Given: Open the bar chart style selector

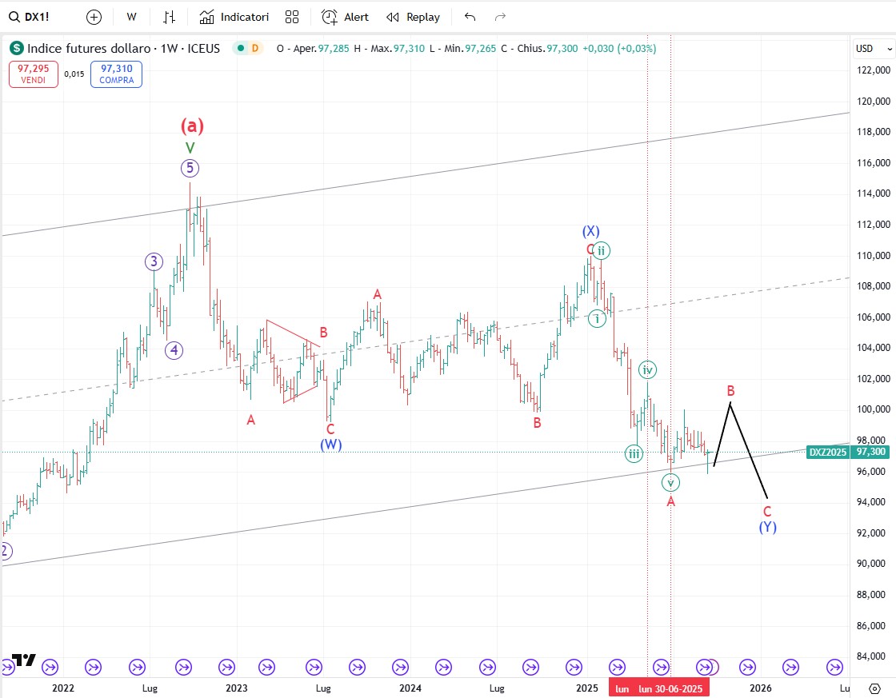Looking at the screenshot, I should (169, 17).
